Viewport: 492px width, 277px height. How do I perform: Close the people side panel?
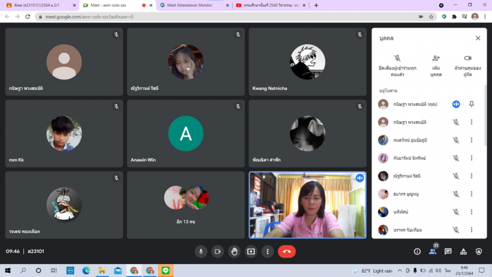point(478,38)
